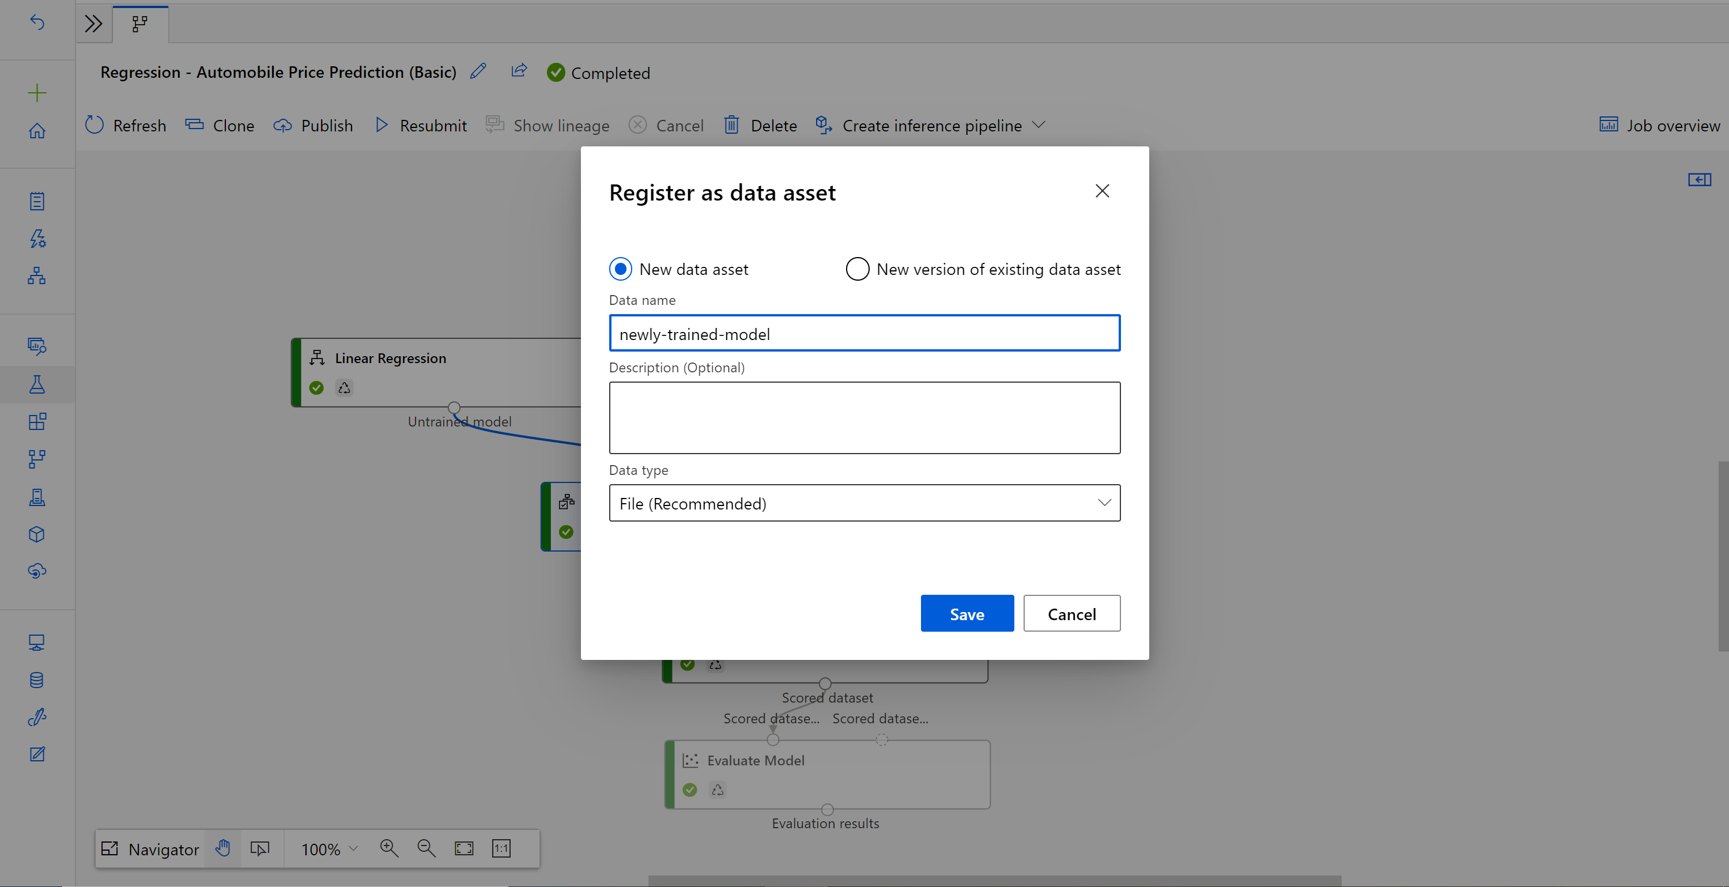Click the Save button
The width and height of the screenshot is (1729, 887).
[967, 613]
